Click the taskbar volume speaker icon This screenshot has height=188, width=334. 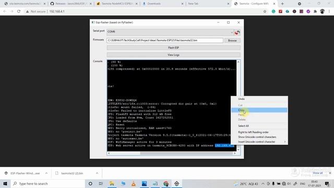pyautogui.click(x=289, y=184)
